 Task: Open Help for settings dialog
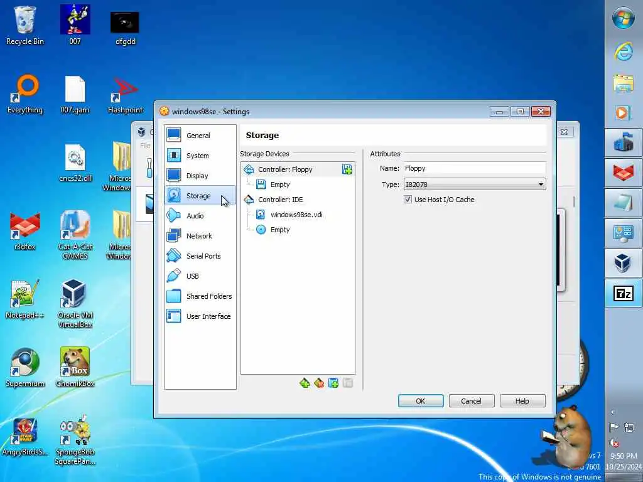(522, 401)
